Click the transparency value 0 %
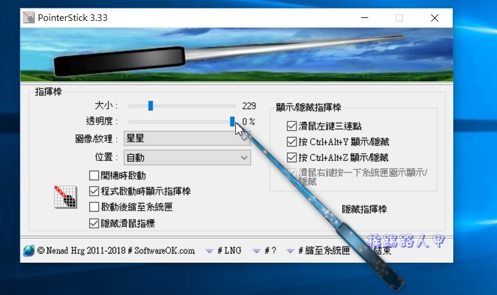The height and width of the screenshot is (295, 497). [x=249, y=121]
